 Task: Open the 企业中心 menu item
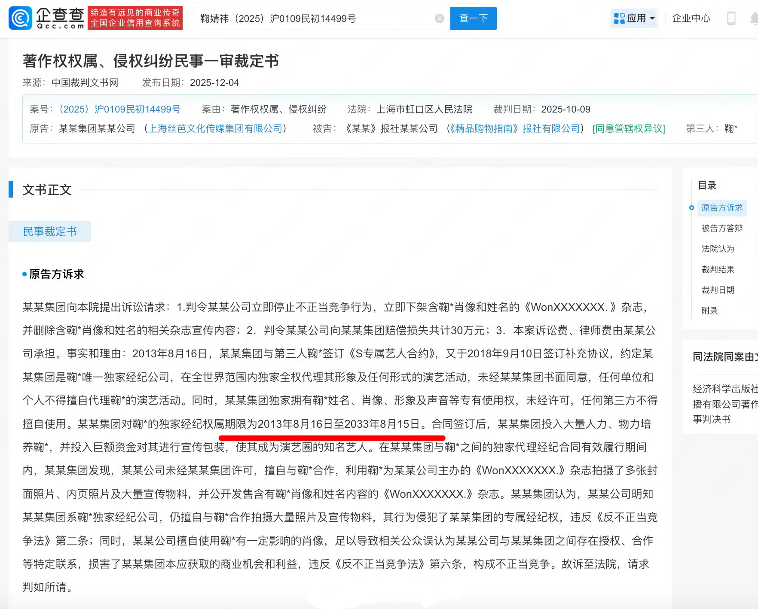(x=690, y=18)
